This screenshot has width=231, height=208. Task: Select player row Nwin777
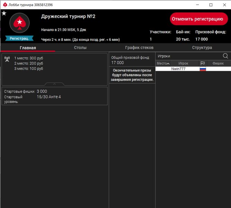[x=193, y=69]
